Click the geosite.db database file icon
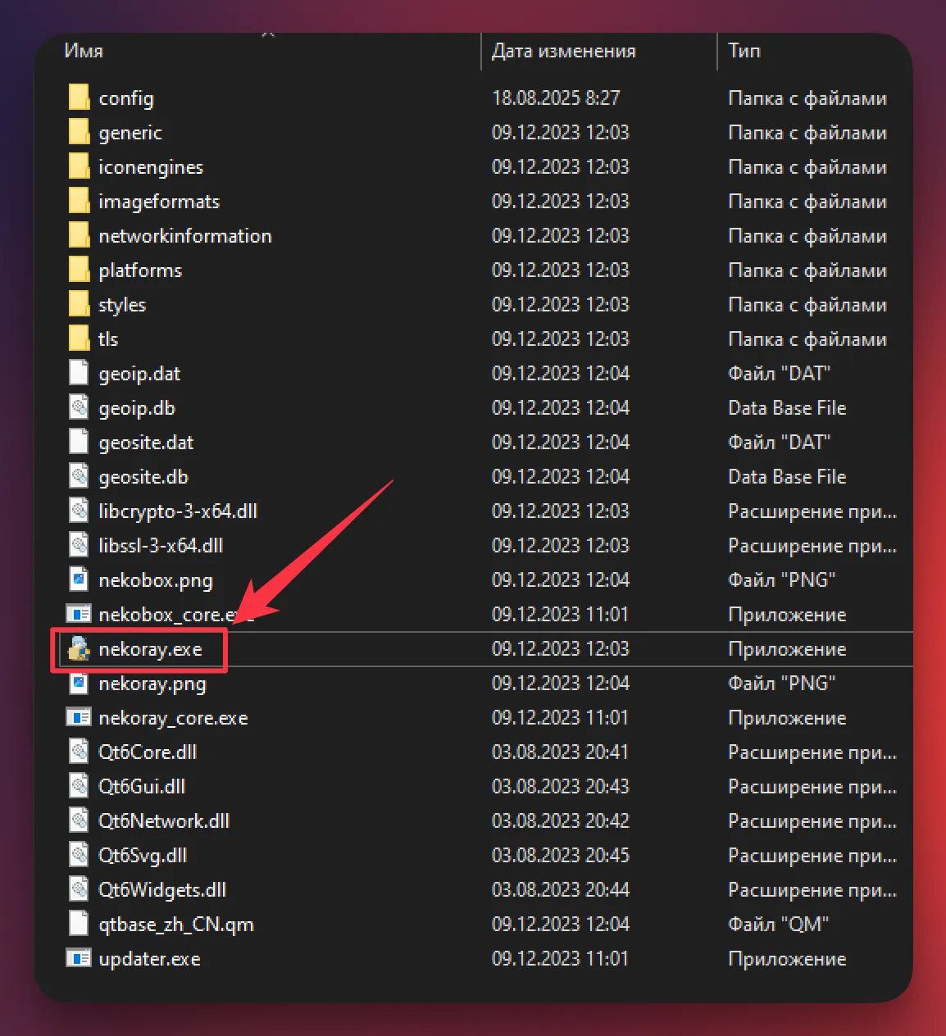Viewport: 946px width, 1036px height. (x=79, y=476)
